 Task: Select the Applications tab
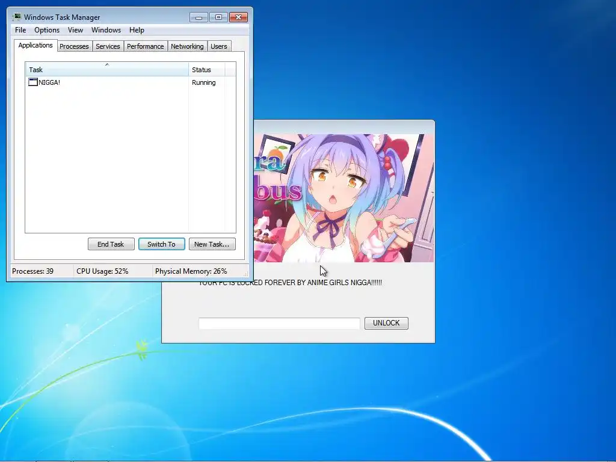pos(35,45)
